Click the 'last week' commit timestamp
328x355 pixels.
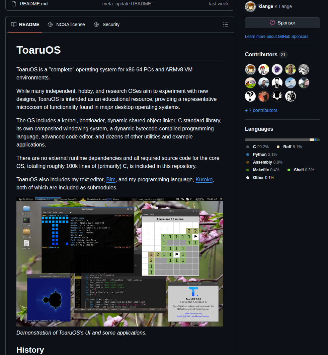[219, 4]
